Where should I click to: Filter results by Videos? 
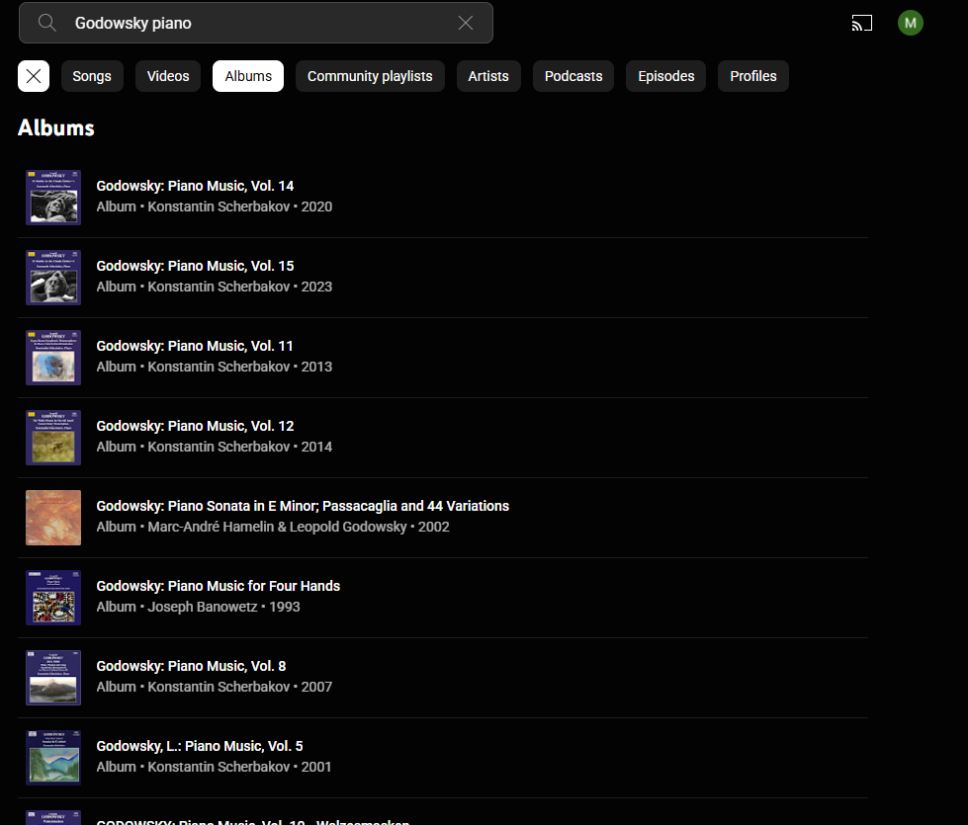168,76
